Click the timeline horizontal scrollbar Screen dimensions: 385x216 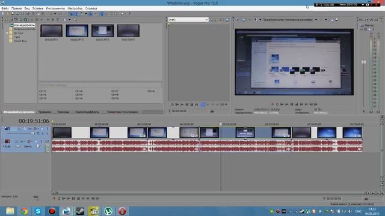[211, 193]
